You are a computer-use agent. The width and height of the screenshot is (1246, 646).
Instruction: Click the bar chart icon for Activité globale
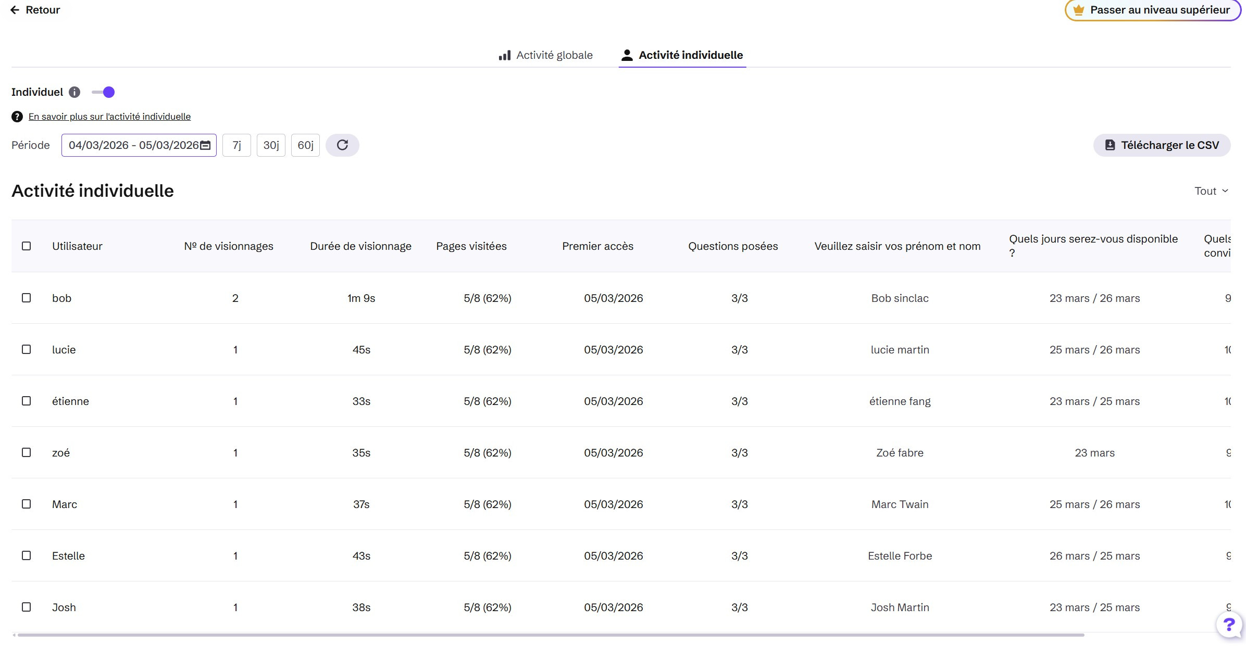tap(504, 55)
